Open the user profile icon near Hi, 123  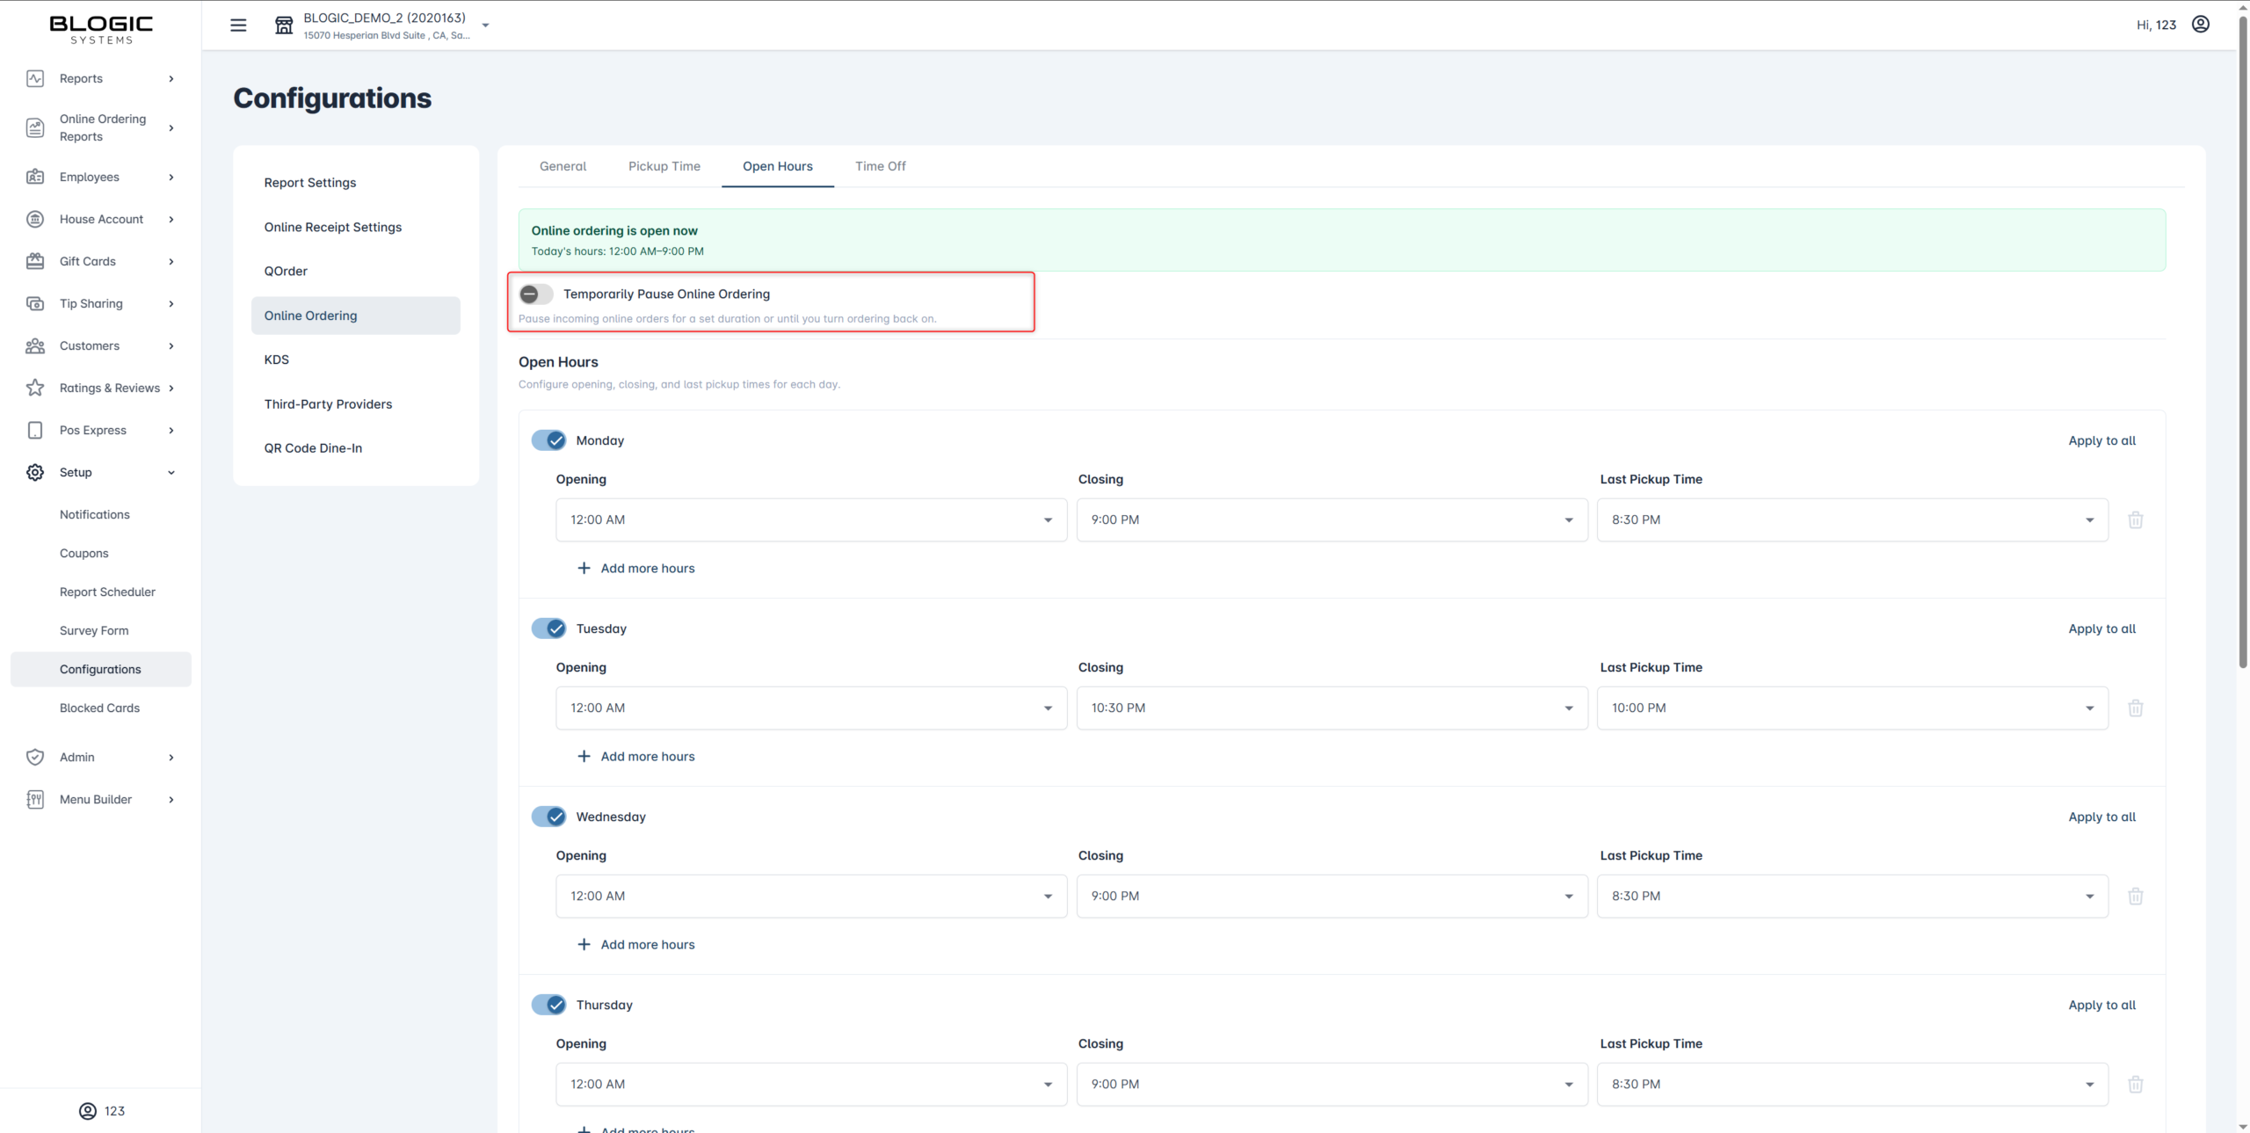point(2200,25)
